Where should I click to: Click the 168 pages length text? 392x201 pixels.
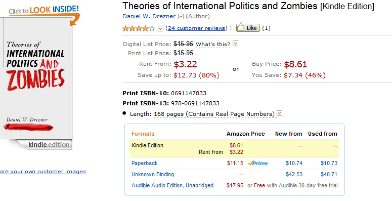169,114
